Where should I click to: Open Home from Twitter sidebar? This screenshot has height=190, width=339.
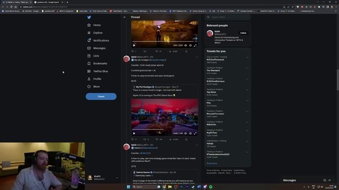click(94, 25)
